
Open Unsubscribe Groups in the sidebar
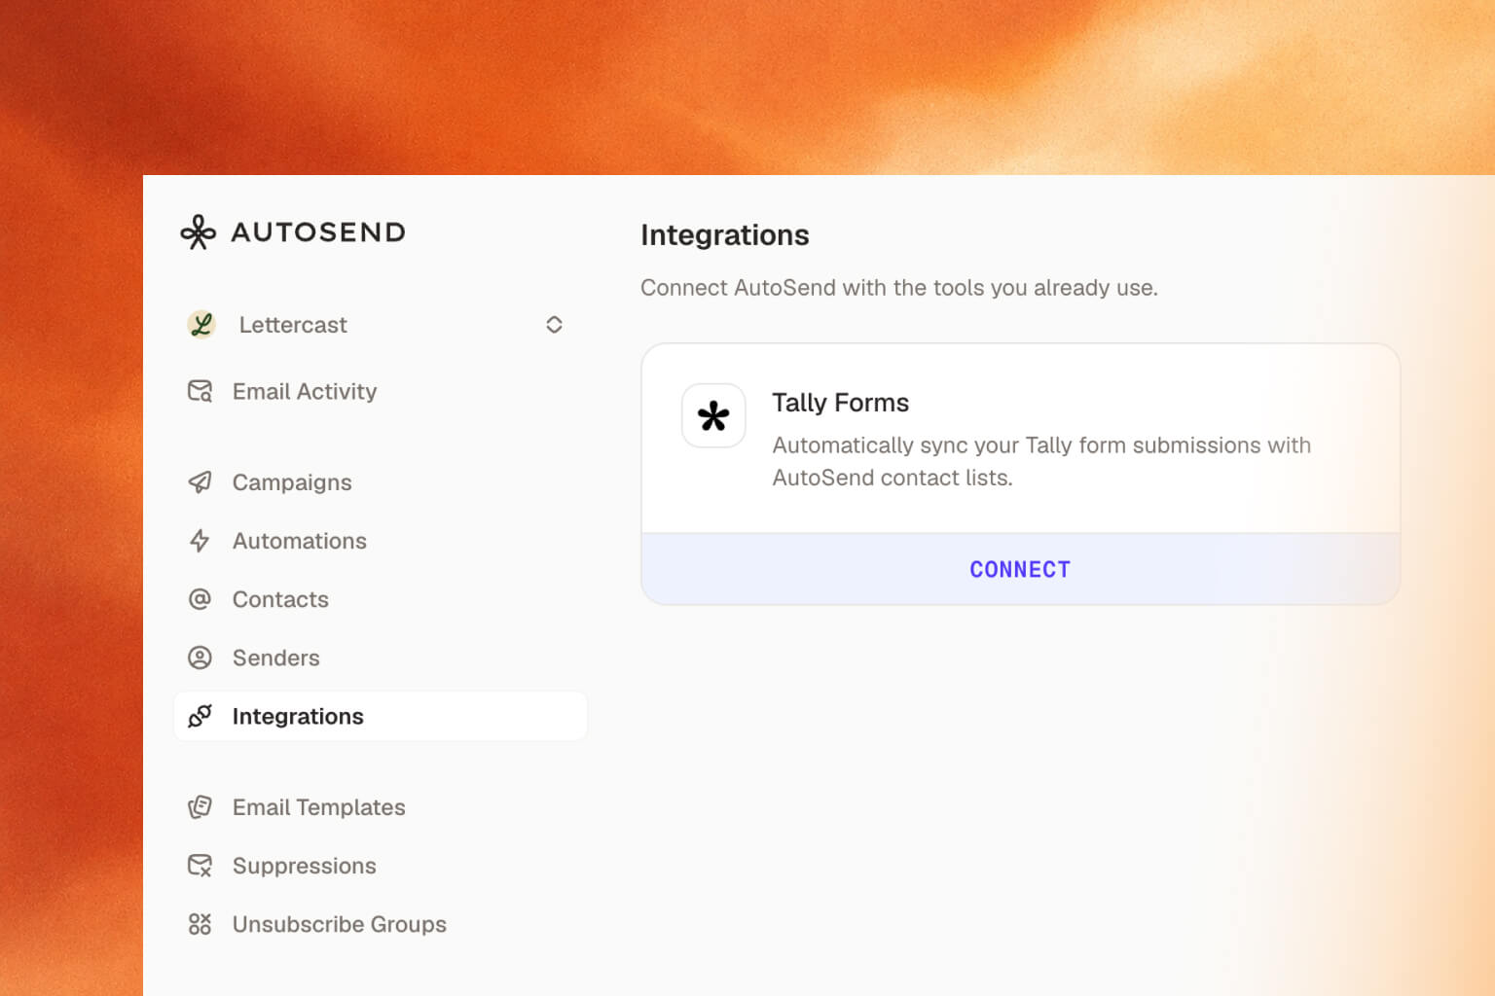(380, 924)
